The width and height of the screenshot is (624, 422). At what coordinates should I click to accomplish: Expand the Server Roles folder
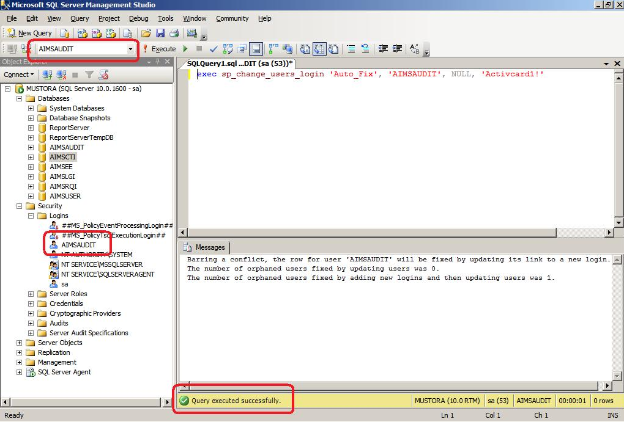31,294
